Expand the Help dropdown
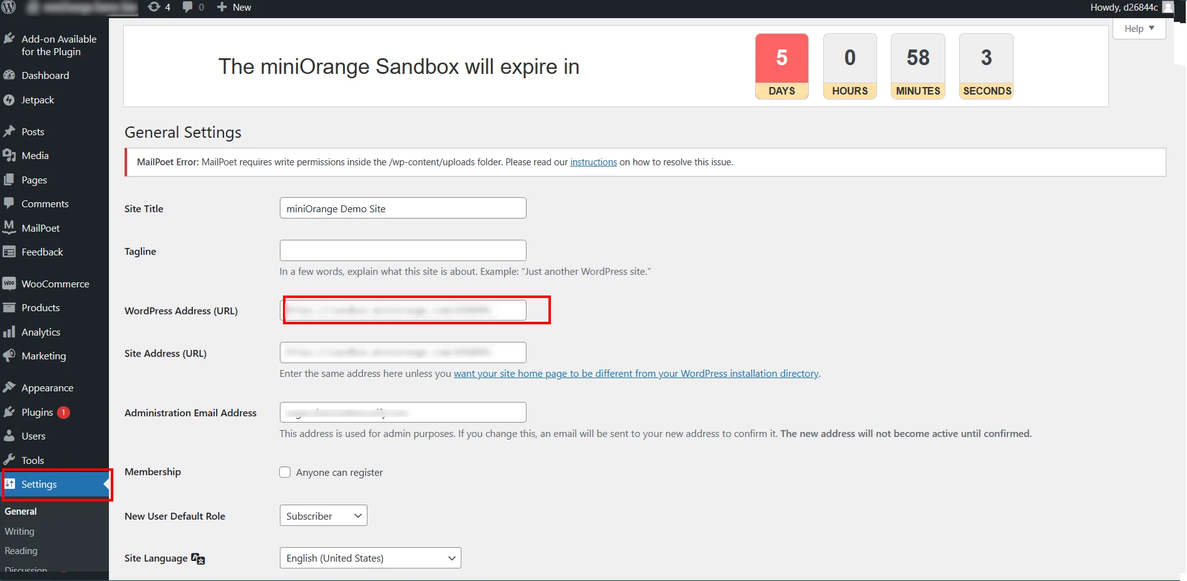The width and height of the screenshot is (1187, 581). (1138, 28)
